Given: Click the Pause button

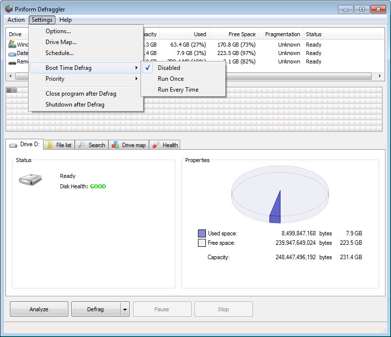Looking at the screenshot, I should tap(162, 309).
